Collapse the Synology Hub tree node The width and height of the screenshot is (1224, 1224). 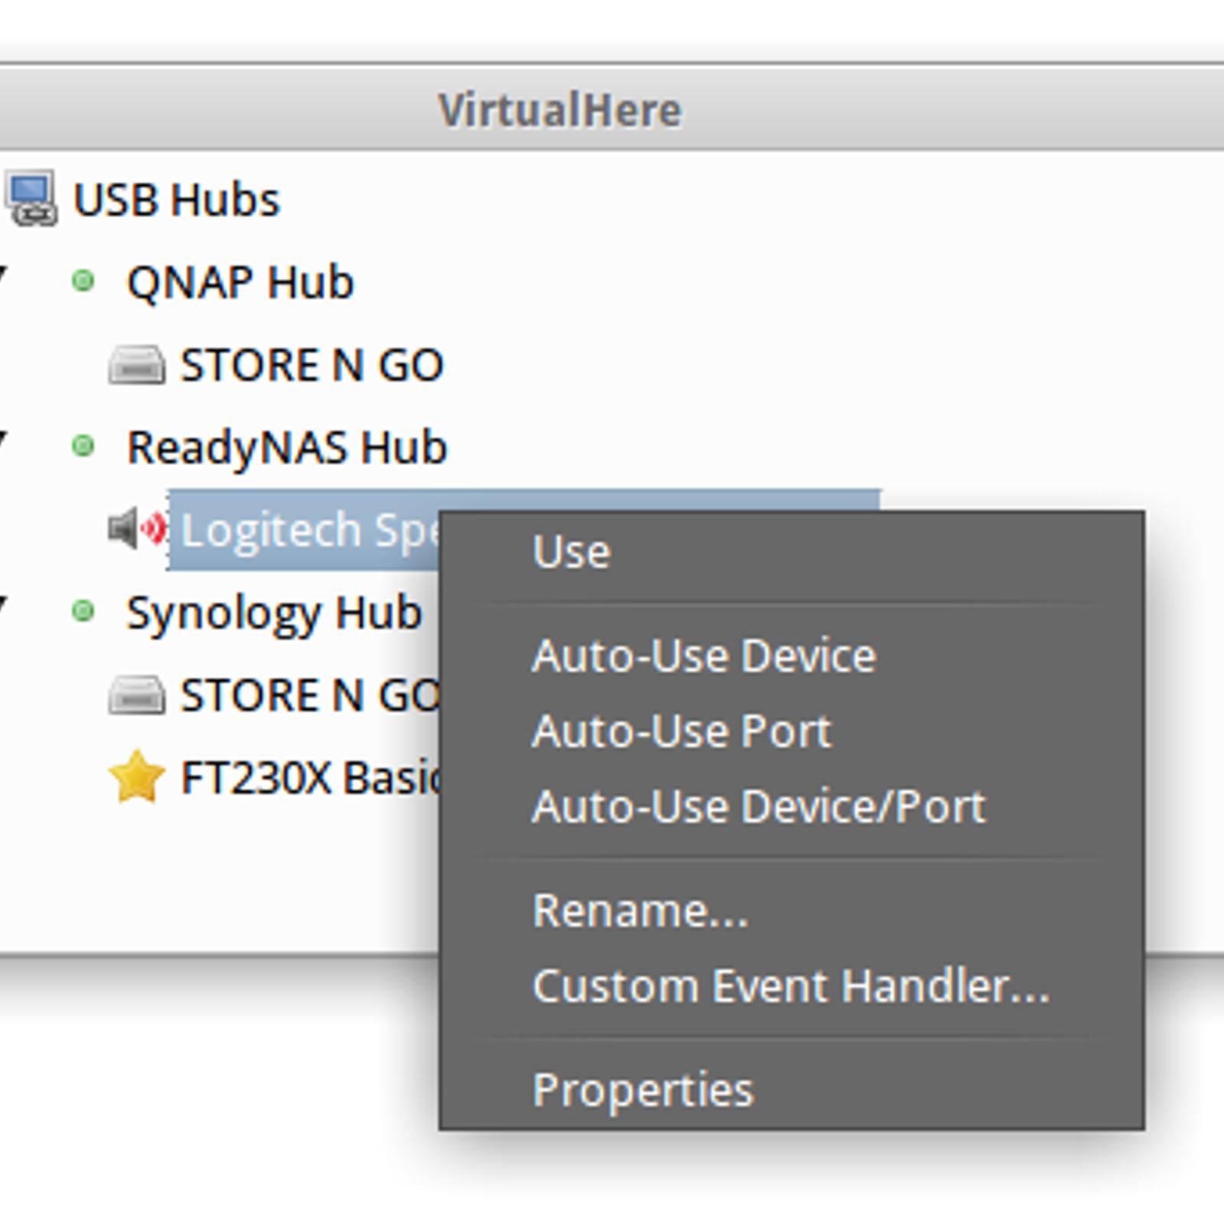[3, 604]
